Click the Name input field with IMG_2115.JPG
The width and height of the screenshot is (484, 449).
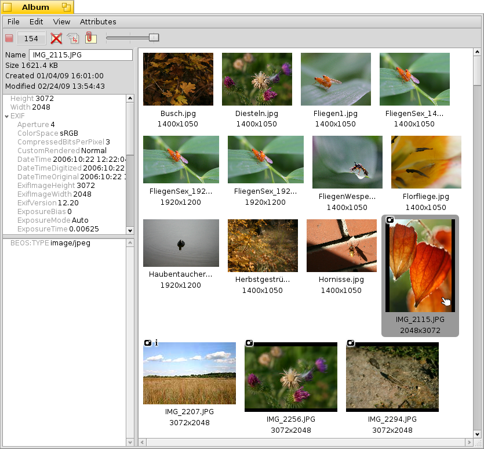(81, 55)
